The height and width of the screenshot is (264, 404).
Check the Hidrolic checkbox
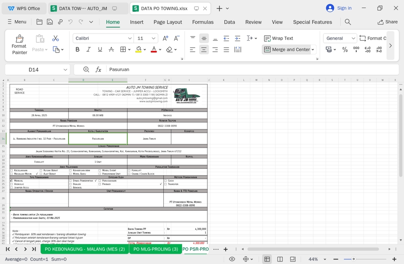pos(12,184)
